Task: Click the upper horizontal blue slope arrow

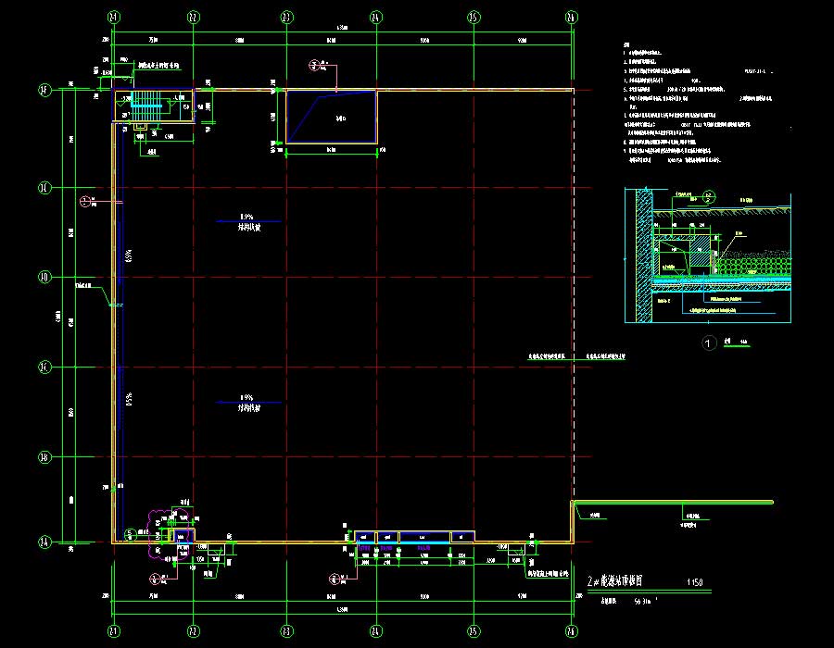Action: tap(248, 221)
